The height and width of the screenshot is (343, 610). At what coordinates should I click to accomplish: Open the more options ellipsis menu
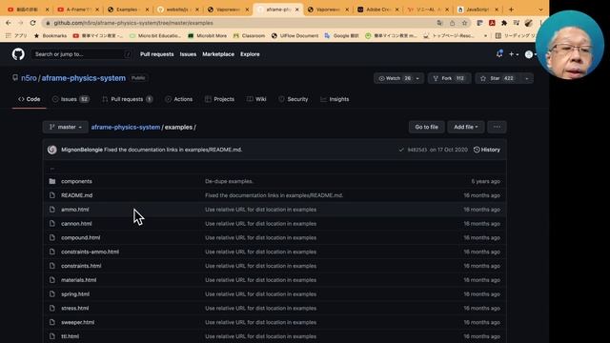click(497, 127)
